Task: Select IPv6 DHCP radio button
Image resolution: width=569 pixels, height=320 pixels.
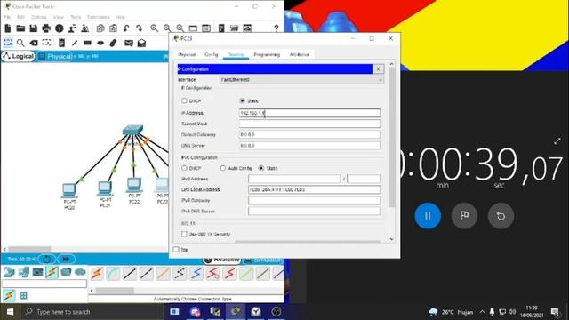Action: tap(184, 168)
